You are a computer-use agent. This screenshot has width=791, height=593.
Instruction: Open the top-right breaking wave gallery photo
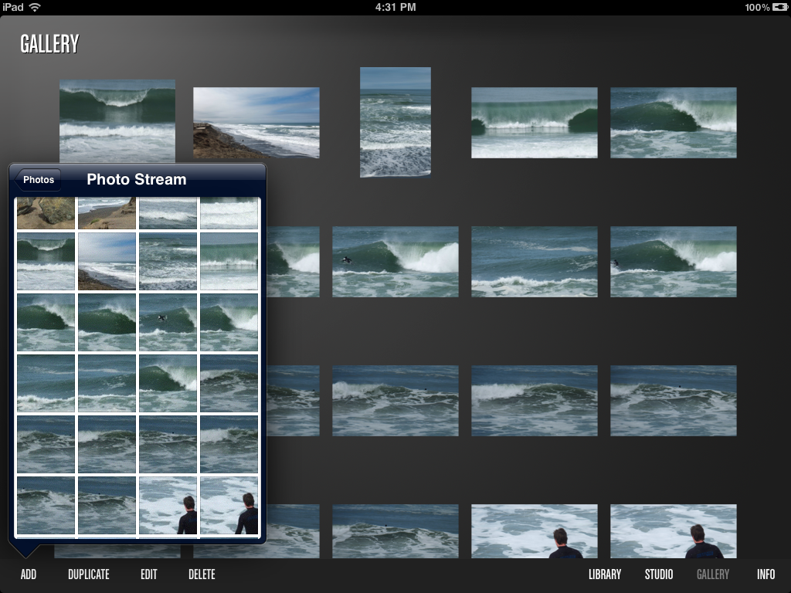[x=673, y=123]
